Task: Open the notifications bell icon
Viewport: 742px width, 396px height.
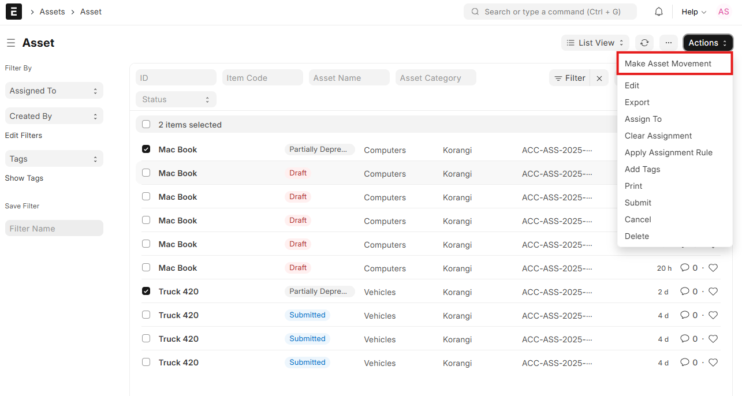Action: point(659,12)
